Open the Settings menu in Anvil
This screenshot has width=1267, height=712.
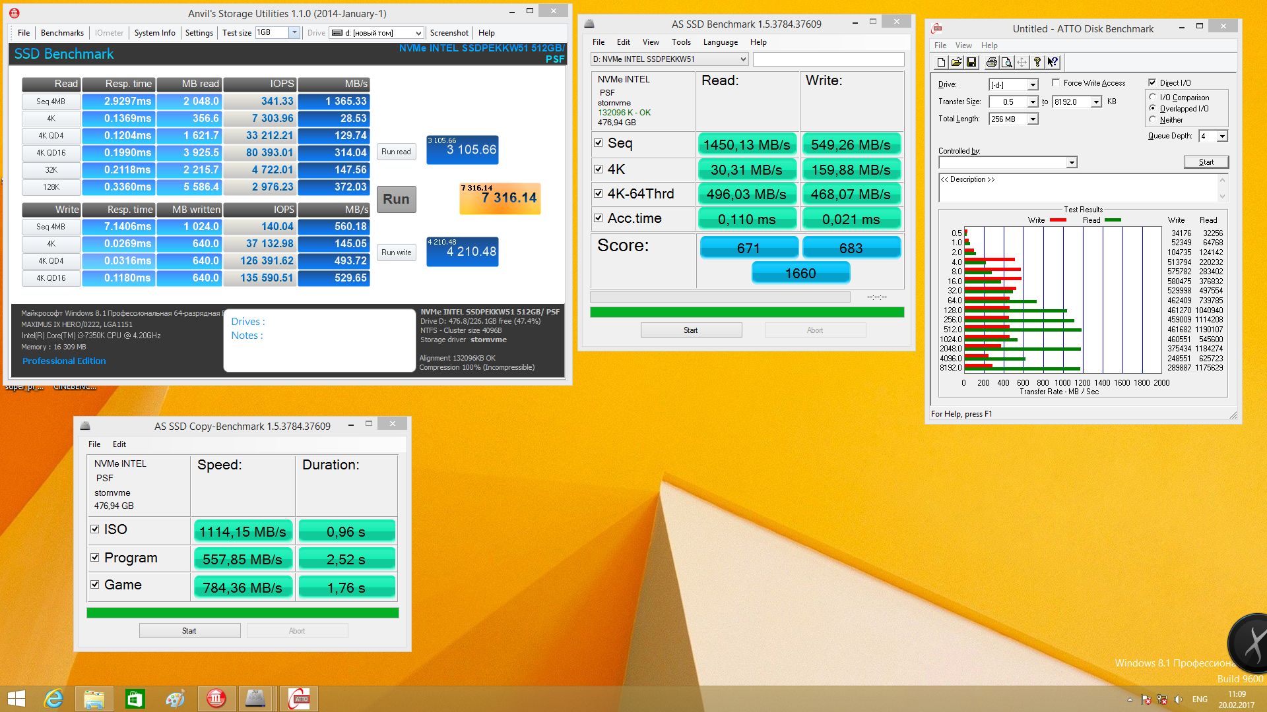point(199,33)
